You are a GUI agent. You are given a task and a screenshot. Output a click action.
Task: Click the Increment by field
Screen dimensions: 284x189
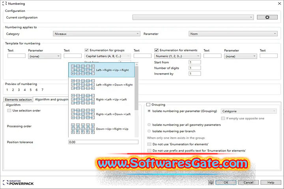point(195,74)
